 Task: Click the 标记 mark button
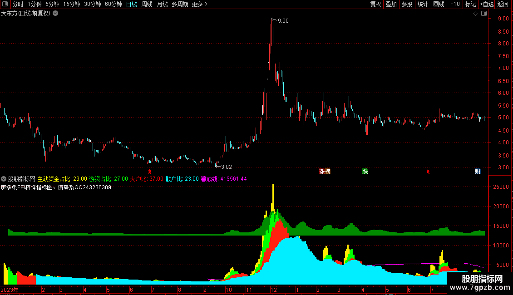[470, 4]
